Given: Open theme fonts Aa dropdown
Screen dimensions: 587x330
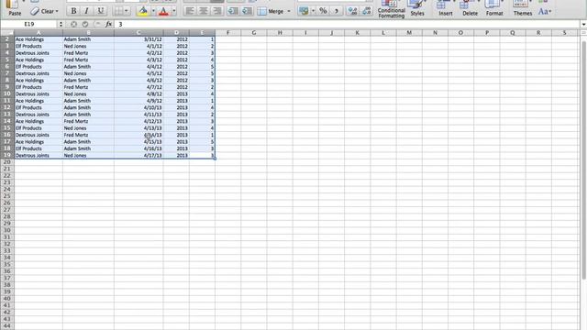Looking at the screenshot, I should pyautogui.click(x=545, y=11).
